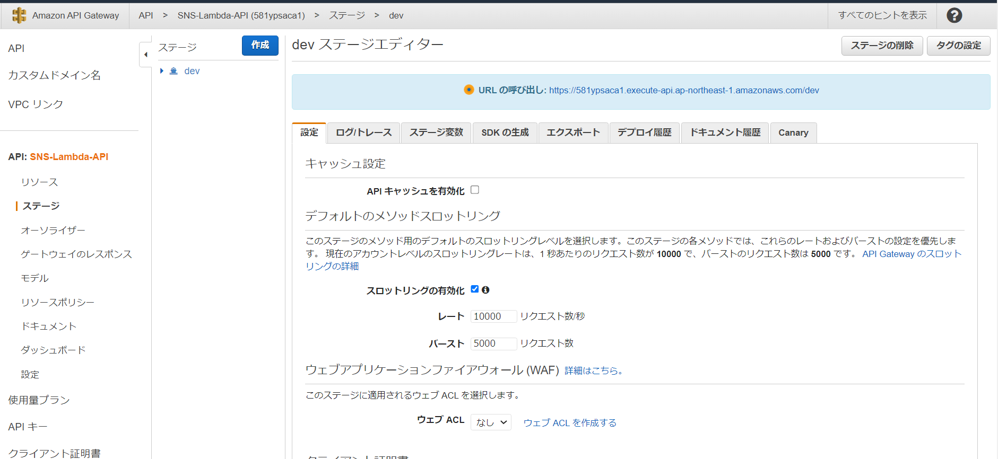Click ステージ breadcrumb in top bar
The width and height of the screenshot is (998, 459).
coord(347,15)
